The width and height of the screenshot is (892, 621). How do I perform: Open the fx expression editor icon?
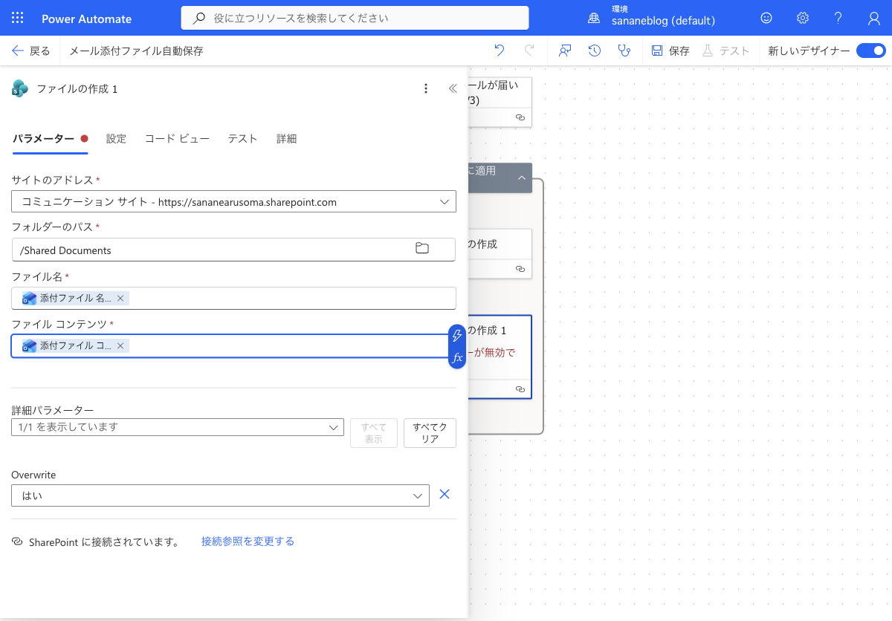[x=457, y=357]
